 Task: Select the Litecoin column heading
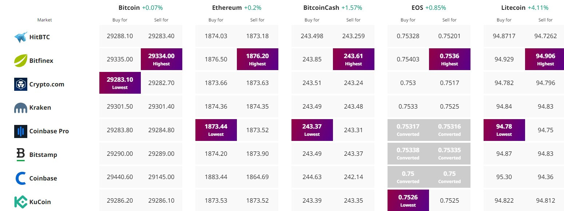pos(513,8)
